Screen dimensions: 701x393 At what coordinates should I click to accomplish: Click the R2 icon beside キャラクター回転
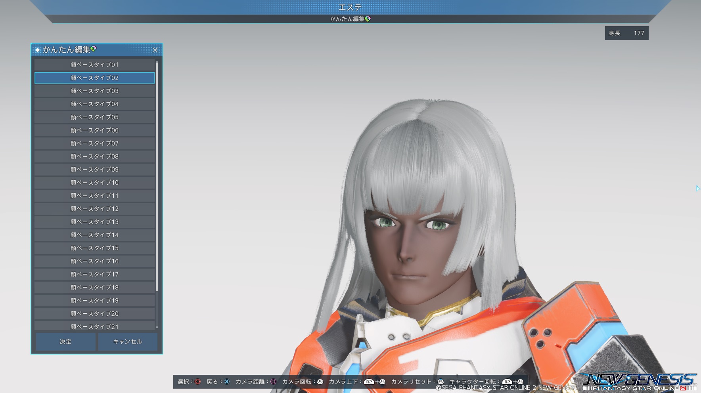507,382
